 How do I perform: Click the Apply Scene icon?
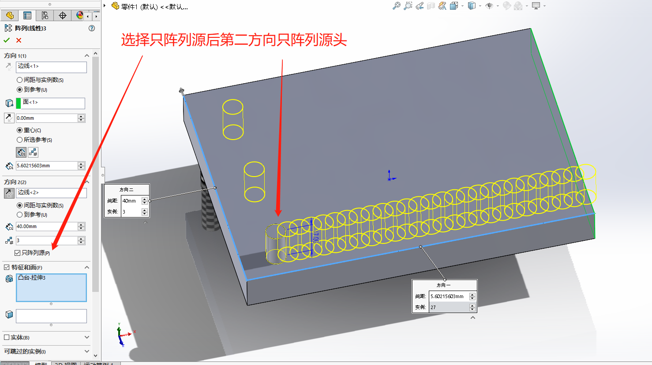[518, 6]
